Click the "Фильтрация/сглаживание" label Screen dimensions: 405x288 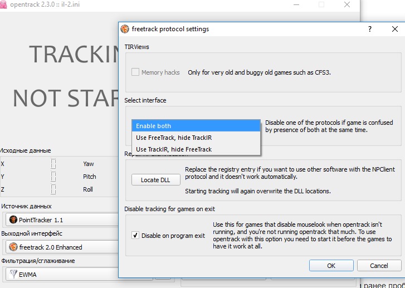(38, 261)
